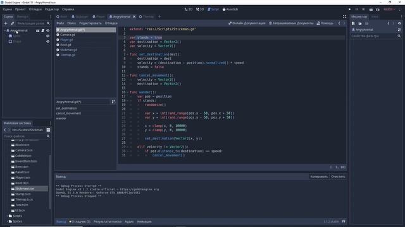Copy the output log with Копировать
Viewport: 405px width, 227px height.
click(319, 177)
